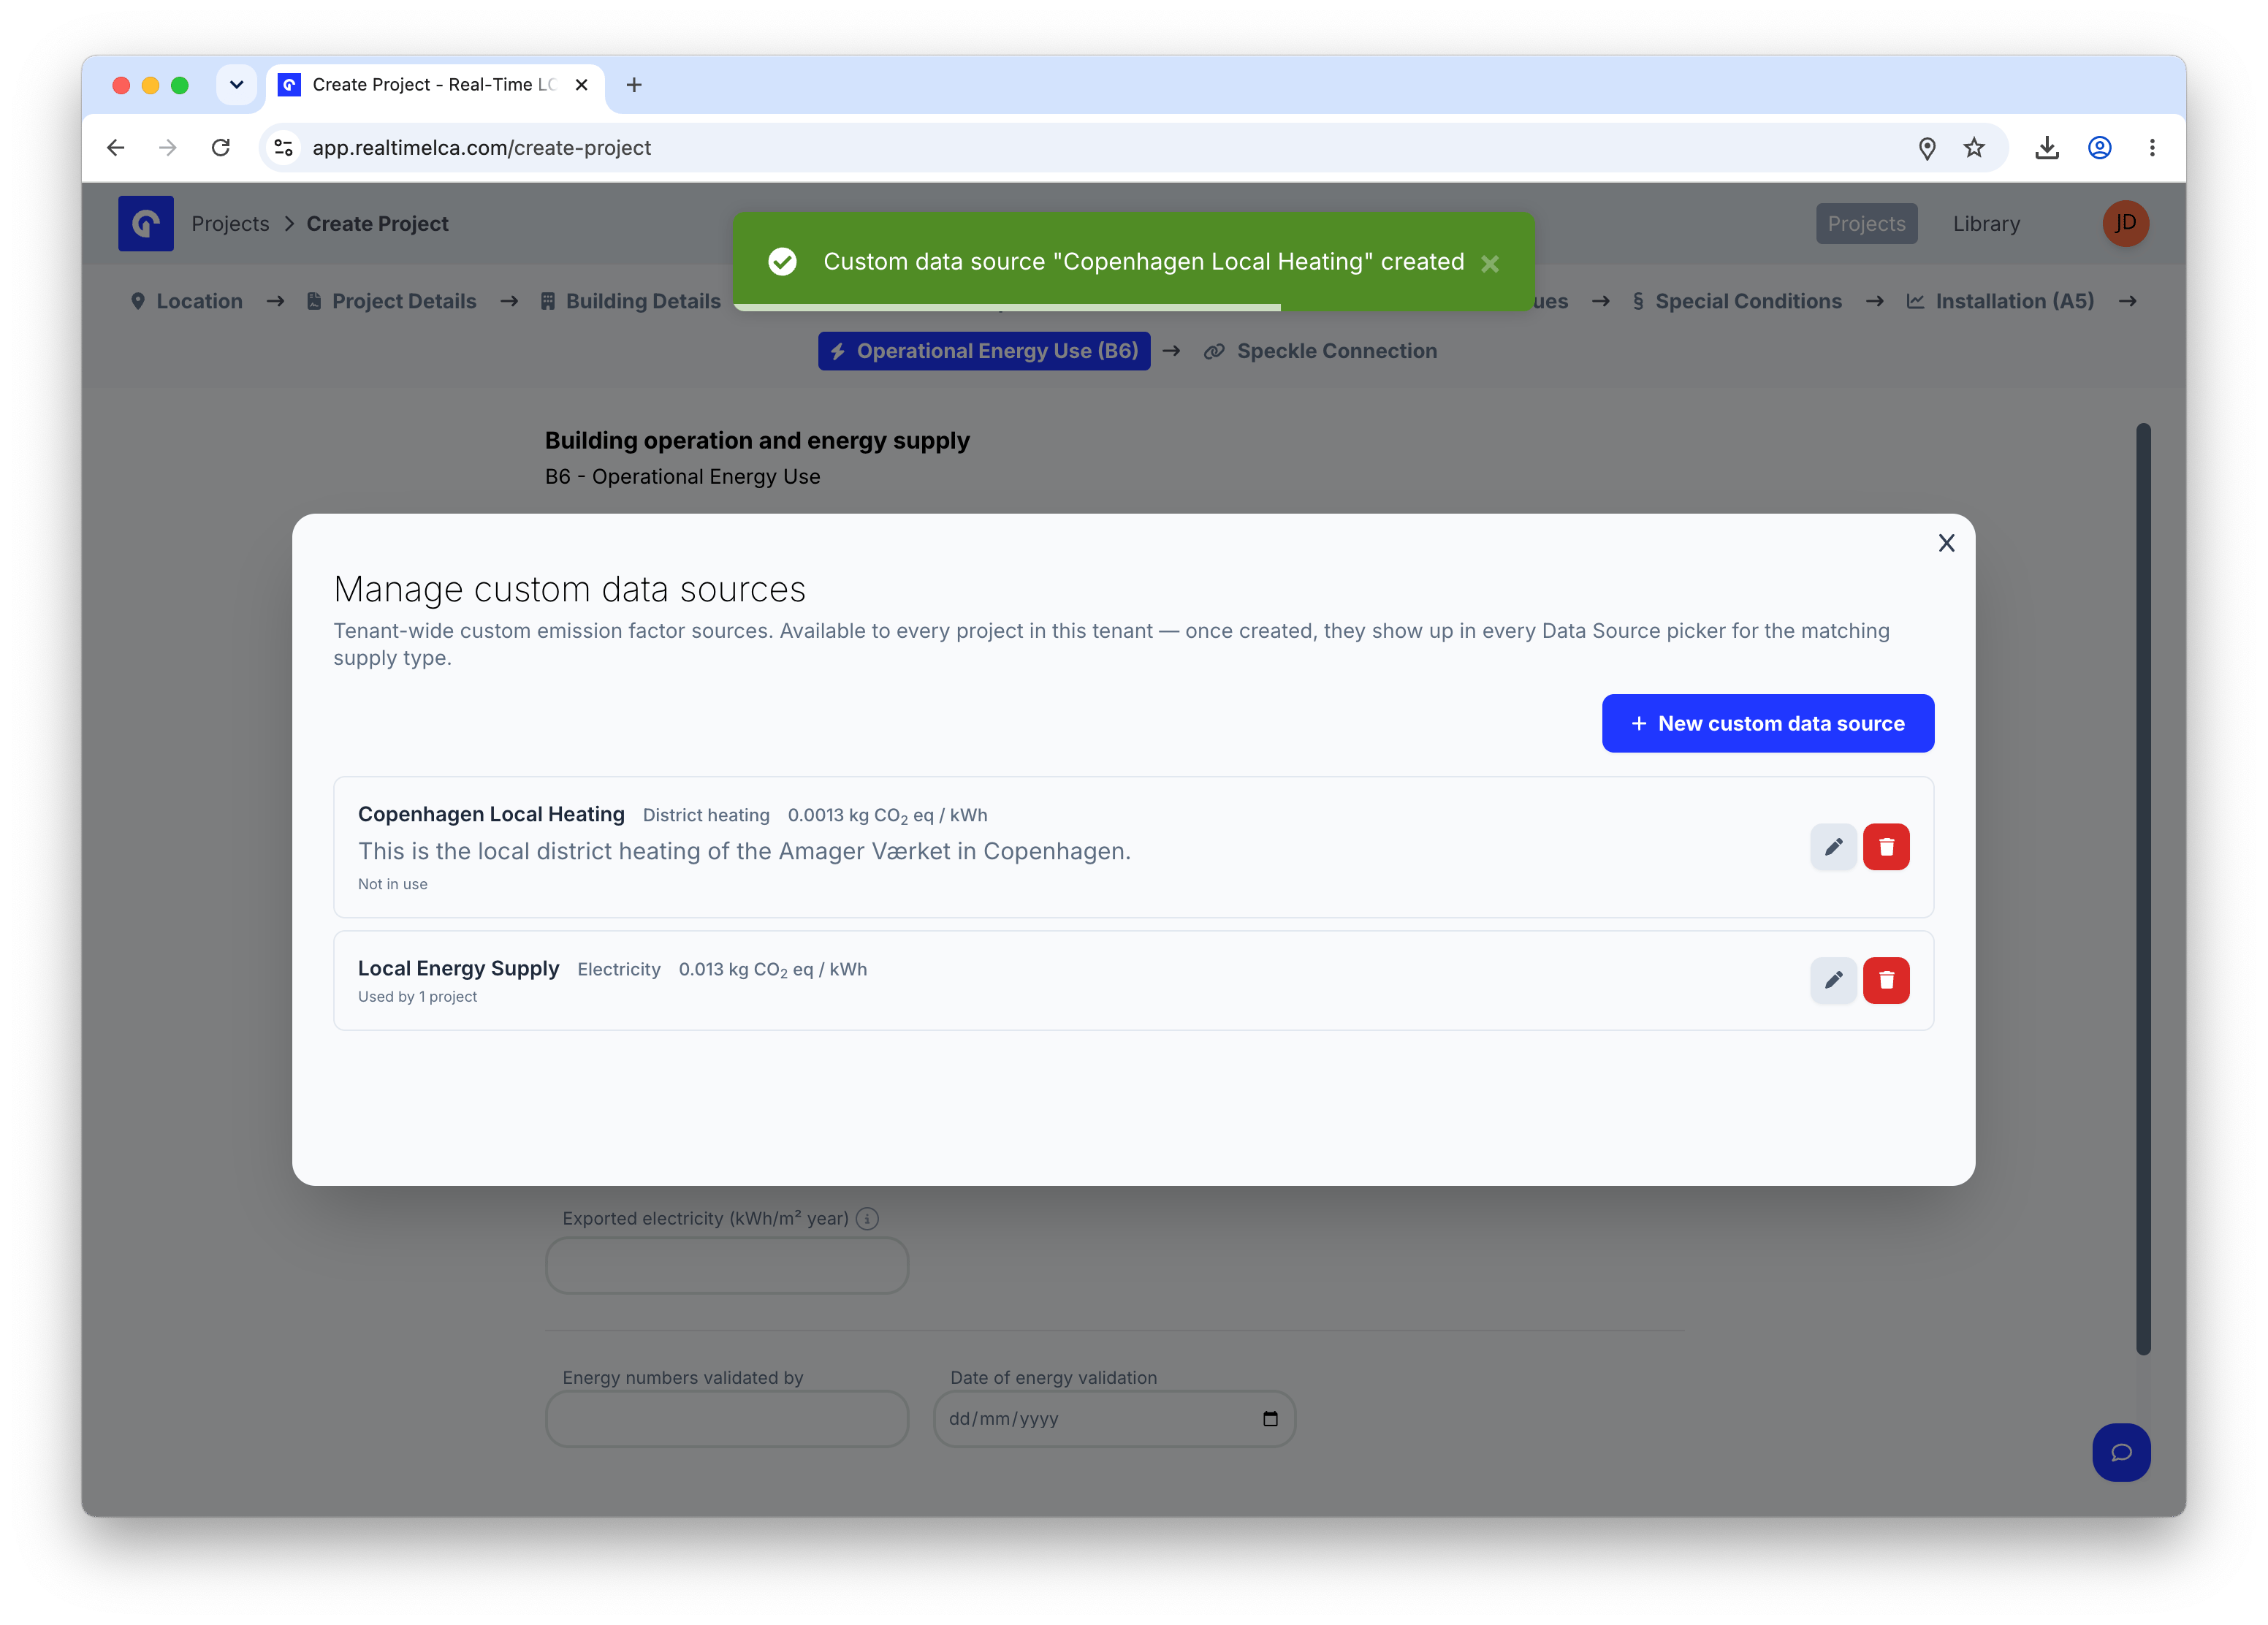The width and height of the screenshot is (2268, 1625).
Task: Click the 'Not in use' status text
Action: pos(392,884)
